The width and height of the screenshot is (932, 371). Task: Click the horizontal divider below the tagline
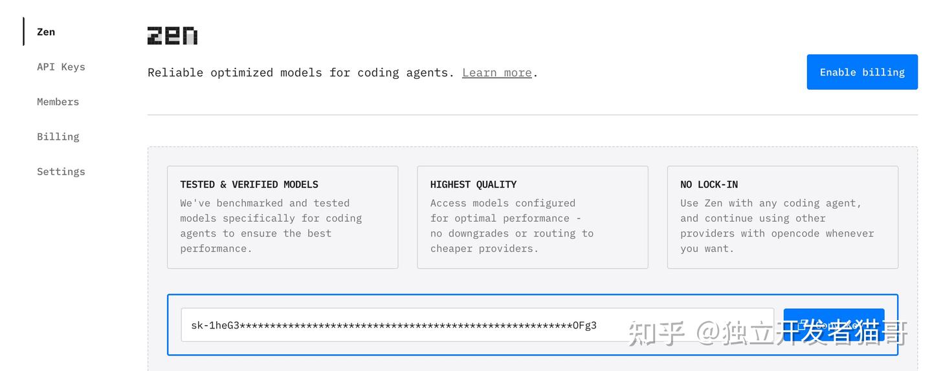point(532,115)
